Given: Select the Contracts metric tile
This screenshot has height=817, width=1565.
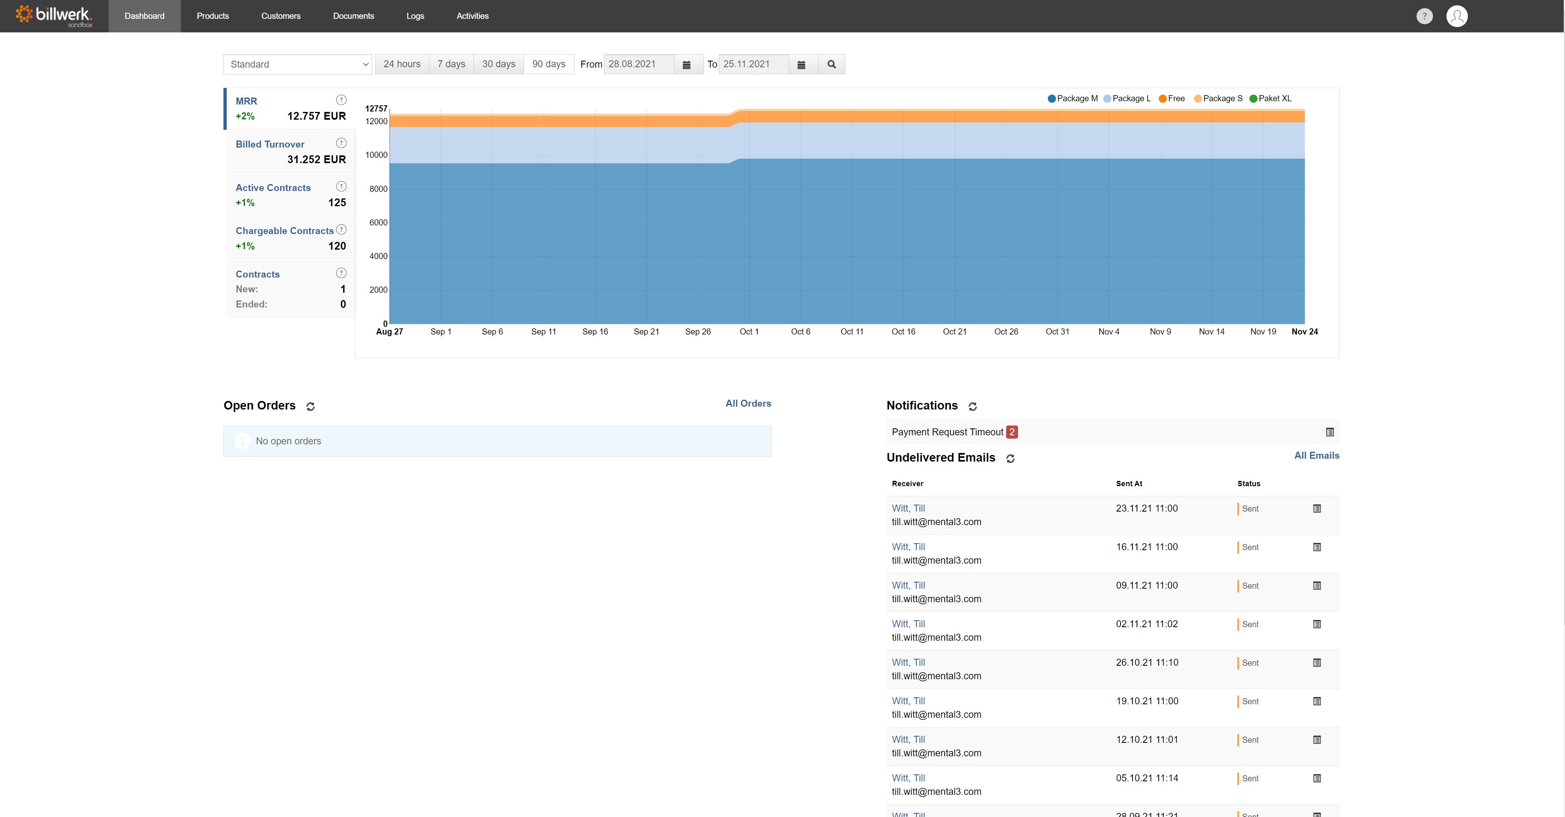Looking at the screenshot, I should pos(290,289).
